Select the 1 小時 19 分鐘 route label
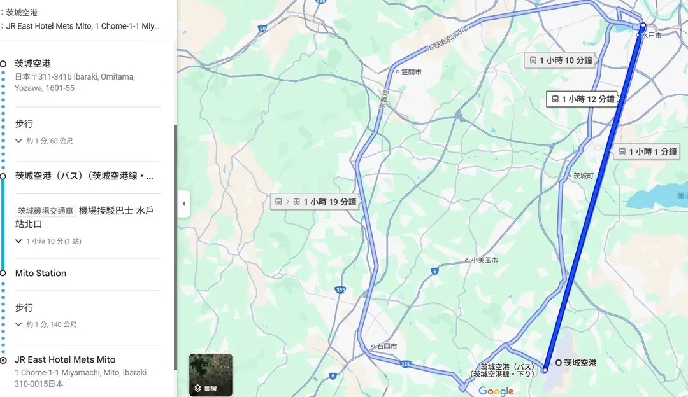 315,202
